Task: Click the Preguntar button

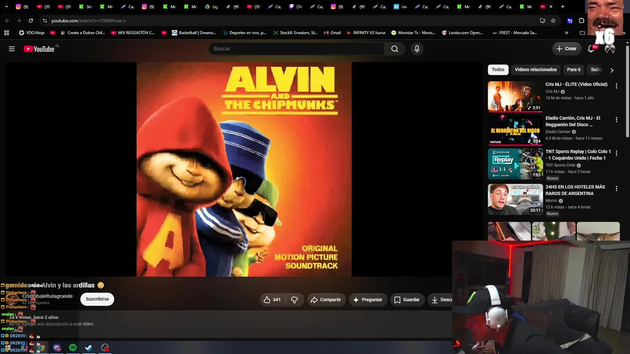Action: [x=368, y=299]
